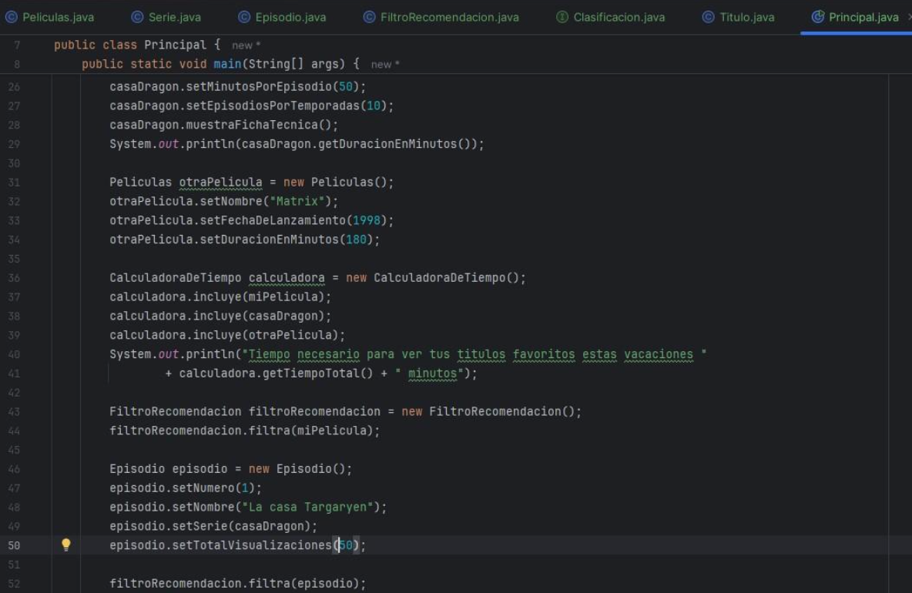Screen dimensions: 912x593
Task: Click calculadora.incluye(casaDragon) line
Action: [x=220, y=317]
